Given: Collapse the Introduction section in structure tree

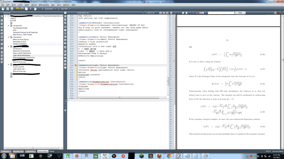Looking at the screenshot, I should [x=9, y=26].
